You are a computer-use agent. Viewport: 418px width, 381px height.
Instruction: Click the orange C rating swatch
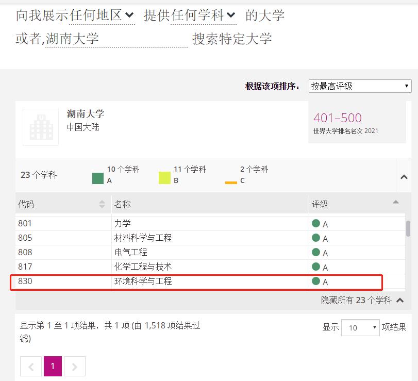click(231, 183)
